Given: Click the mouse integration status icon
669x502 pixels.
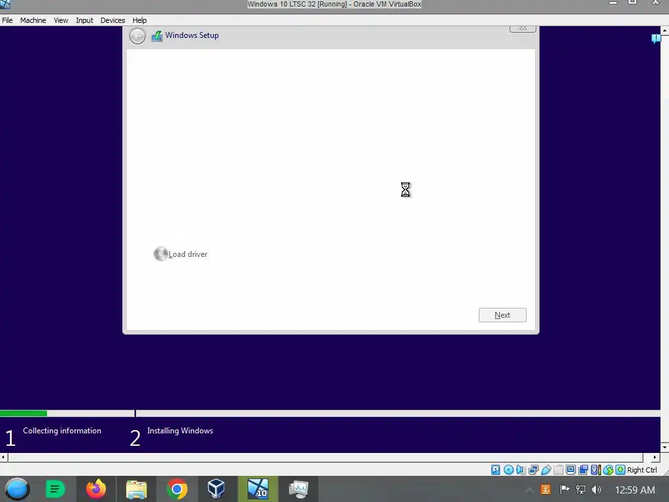Looking at the screenshot, I should 608,470.
